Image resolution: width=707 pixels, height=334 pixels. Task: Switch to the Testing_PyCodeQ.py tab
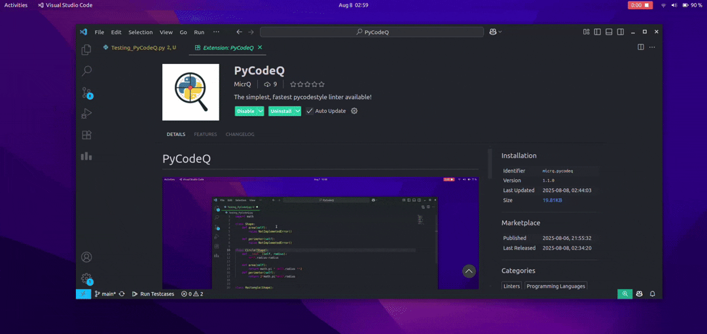pos(141,47)
